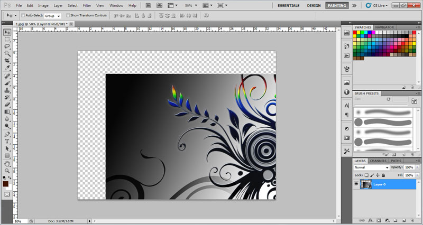Open the Normal blend mode dropdown

point(371,167)
